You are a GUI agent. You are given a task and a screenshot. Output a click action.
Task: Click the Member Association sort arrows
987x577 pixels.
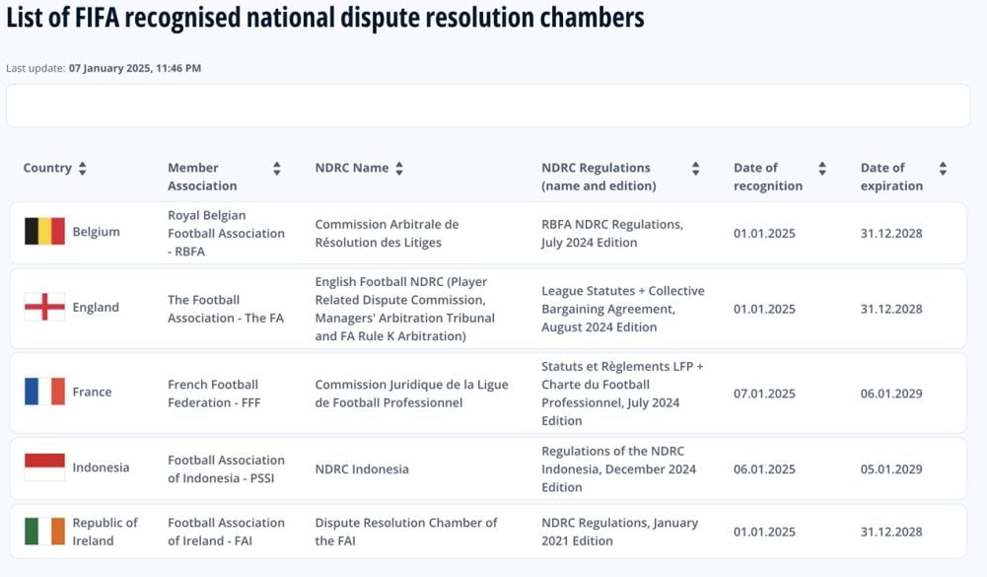(276, 168)
